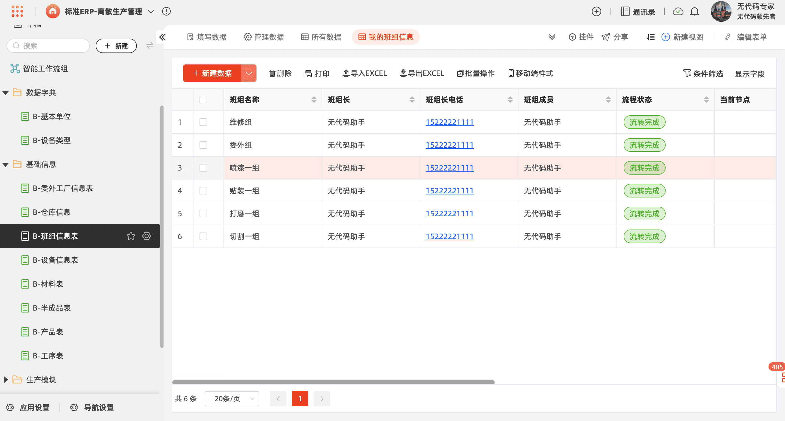
Task: Click the notification bell icon
Action: coord(695,11)
